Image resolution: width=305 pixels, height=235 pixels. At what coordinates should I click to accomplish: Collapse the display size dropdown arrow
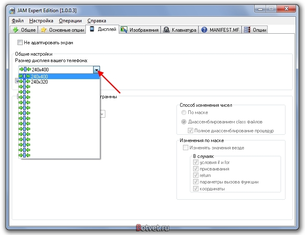pos(96,70)
